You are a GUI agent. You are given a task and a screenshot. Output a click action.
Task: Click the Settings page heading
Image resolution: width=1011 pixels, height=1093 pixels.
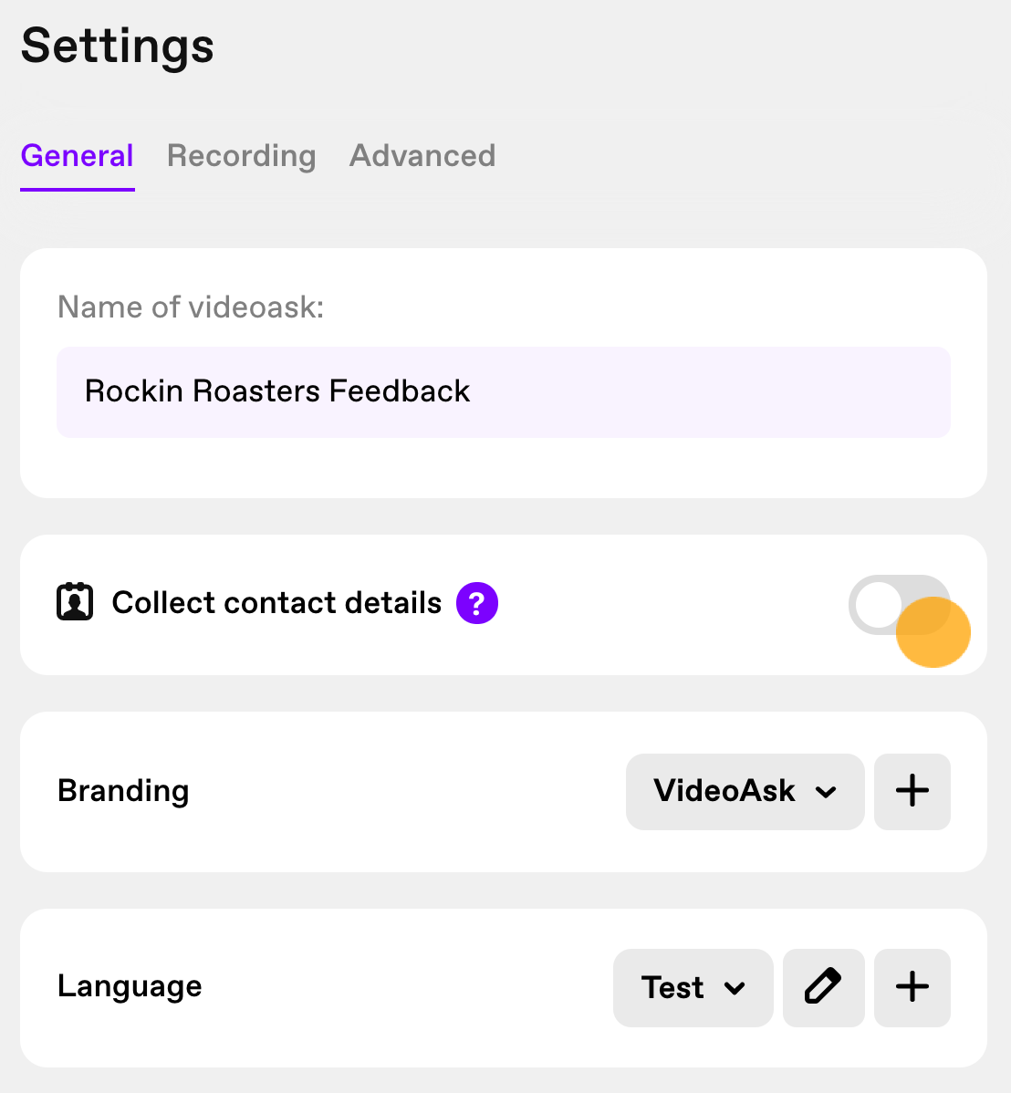[x=117, y=47]
